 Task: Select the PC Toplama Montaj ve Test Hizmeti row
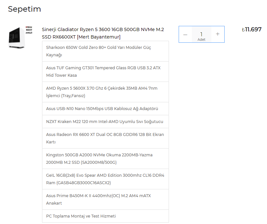click(106, 216)
